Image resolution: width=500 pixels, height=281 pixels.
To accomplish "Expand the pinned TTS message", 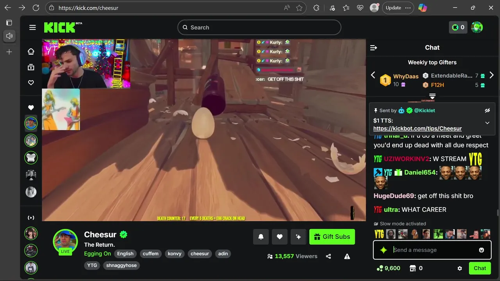I will [x=487, y=123].
